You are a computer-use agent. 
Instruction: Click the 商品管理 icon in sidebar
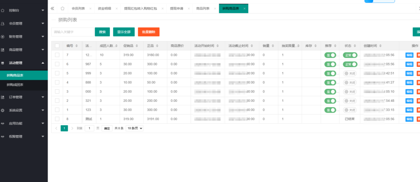pos(3,50)
